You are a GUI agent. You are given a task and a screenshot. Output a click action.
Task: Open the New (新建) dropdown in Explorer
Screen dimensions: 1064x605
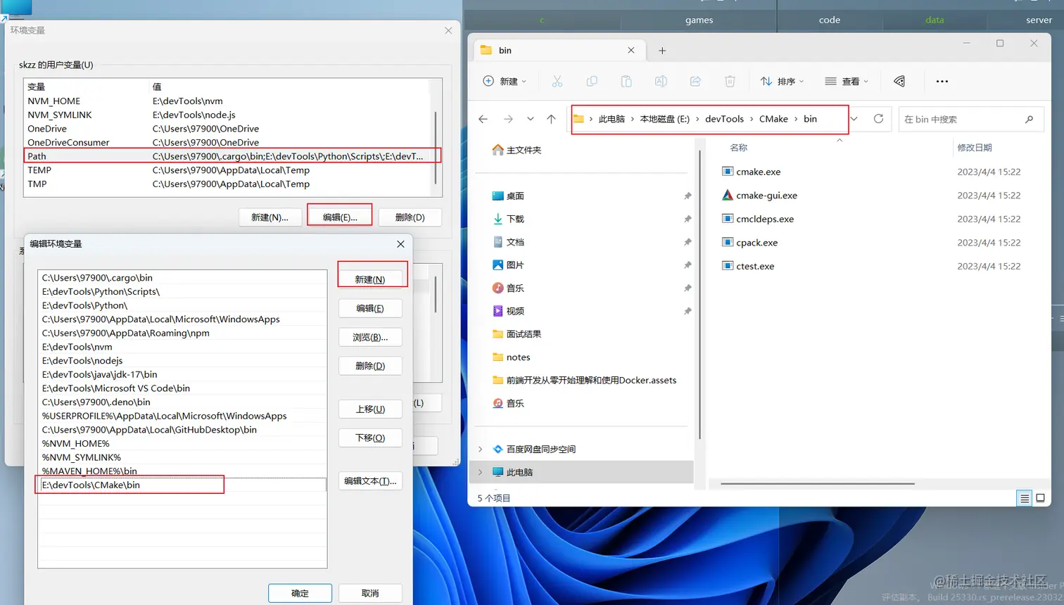[x=505, y=82]
